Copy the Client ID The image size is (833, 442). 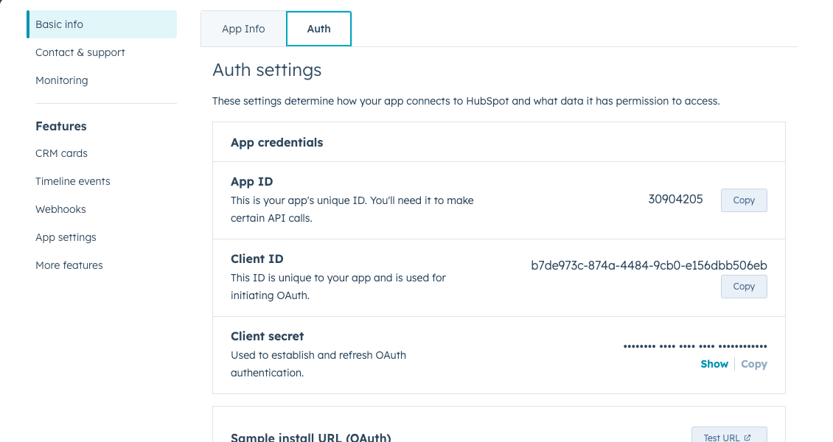click(x=744, y=287)
